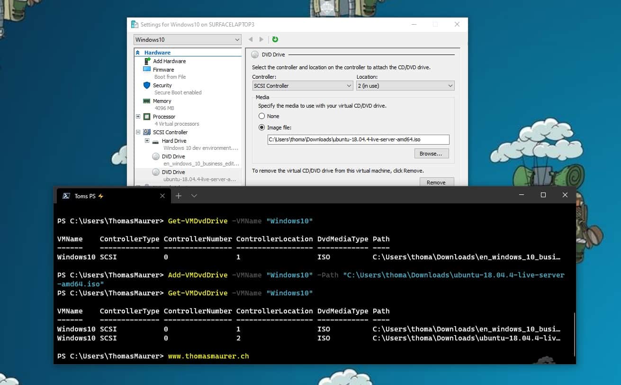Click the Add Hardware icon in Settings
Screen dimensions: 621x385
click(x=147, y=61)
